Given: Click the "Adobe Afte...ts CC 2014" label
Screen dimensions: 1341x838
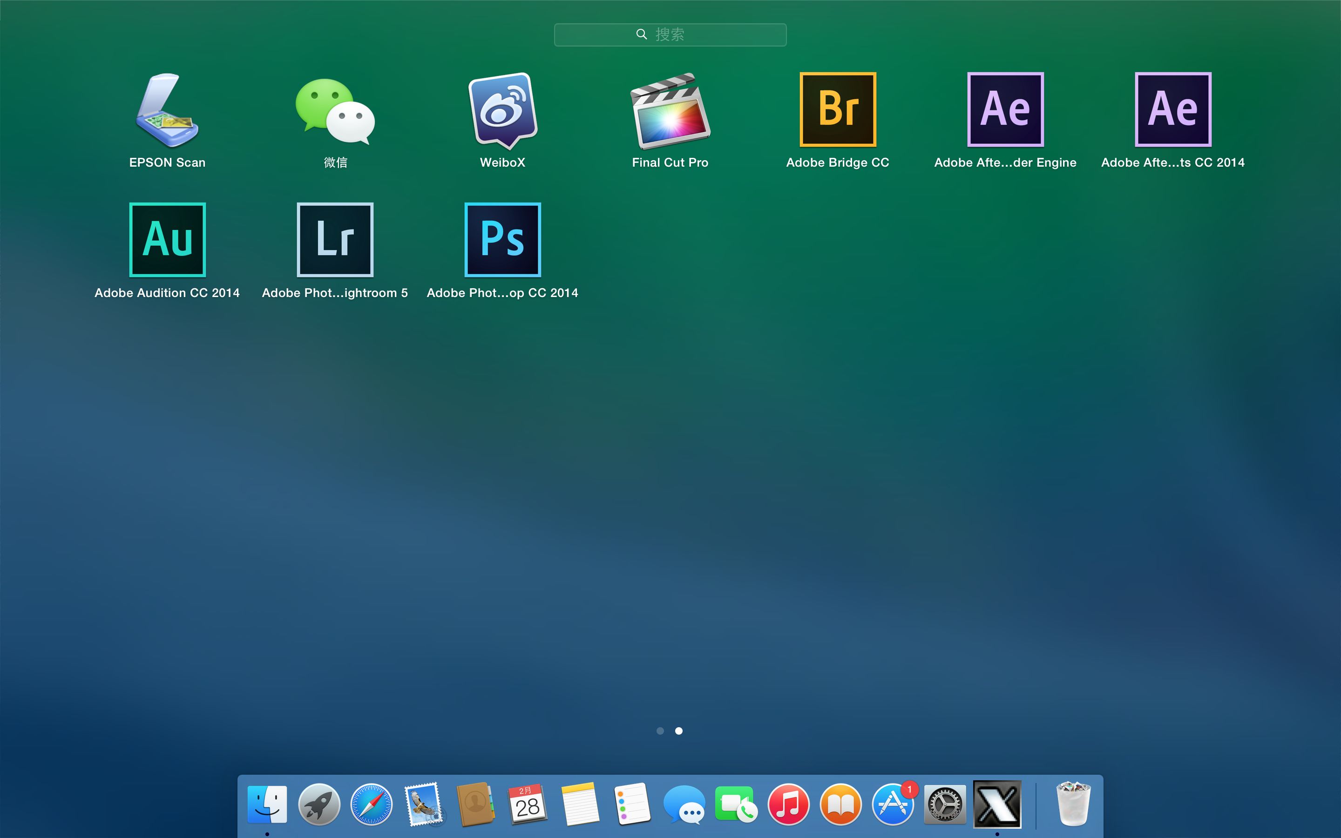Looking at the screenshot, I should pos(1173,162).
